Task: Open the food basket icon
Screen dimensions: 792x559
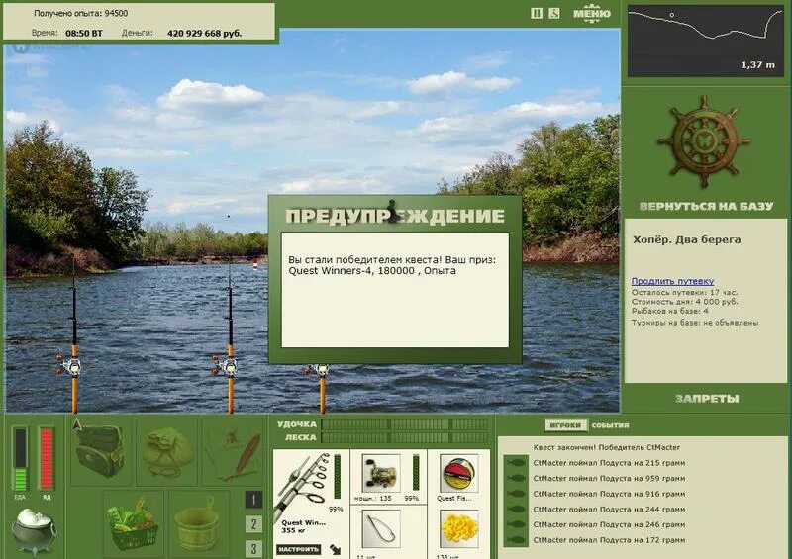Action: tap(133, 523)
